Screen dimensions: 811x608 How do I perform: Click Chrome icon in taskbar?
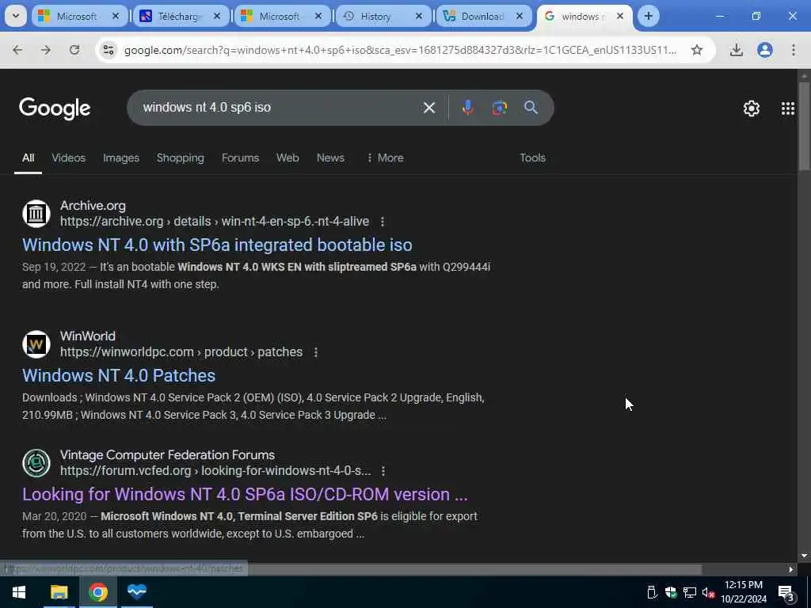pyautogui.click(x=97, y=592)
